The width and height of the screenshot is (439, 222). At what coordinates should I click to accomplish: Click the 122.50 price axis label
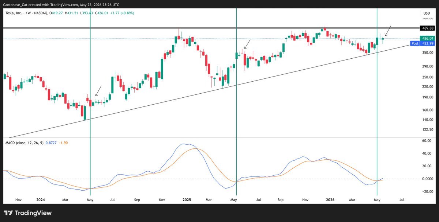click(428, 129)
